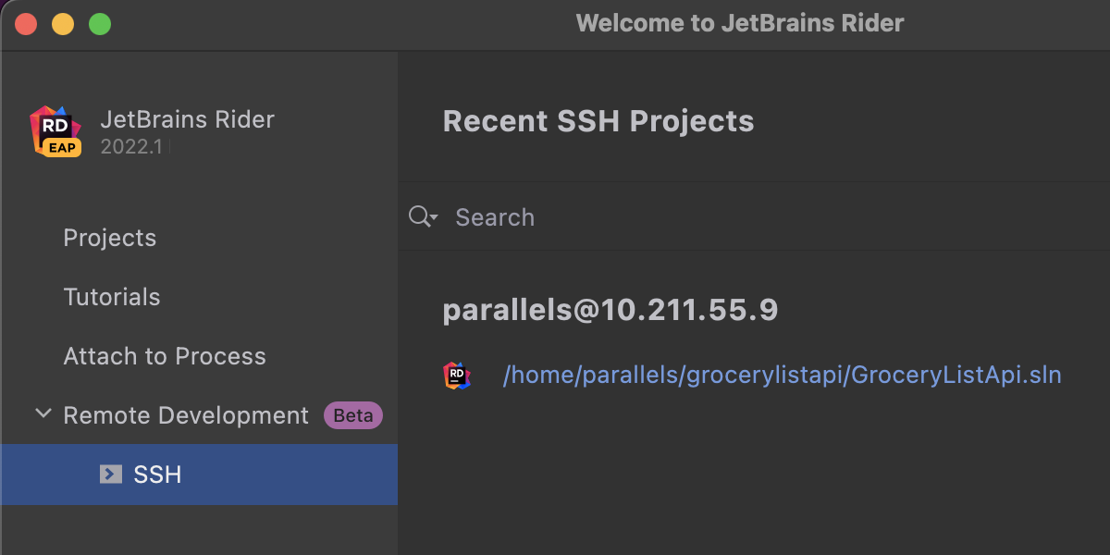
Task: Click the Rider icon beside GroceryListApi.sln
Action: [x=457, y=376]
